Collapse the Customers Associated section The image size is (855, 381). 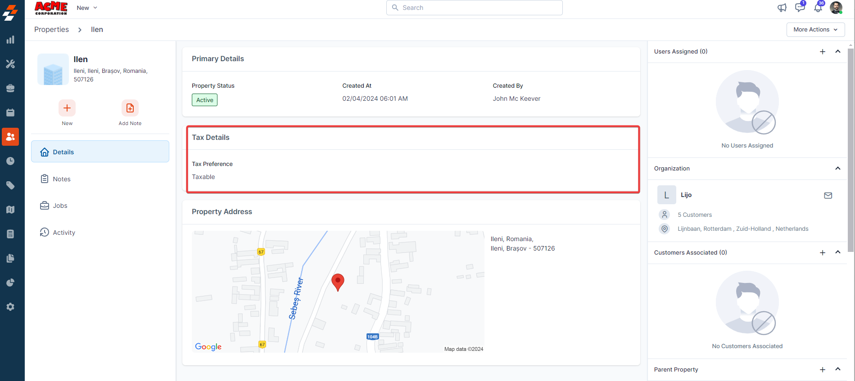point(837,252)
